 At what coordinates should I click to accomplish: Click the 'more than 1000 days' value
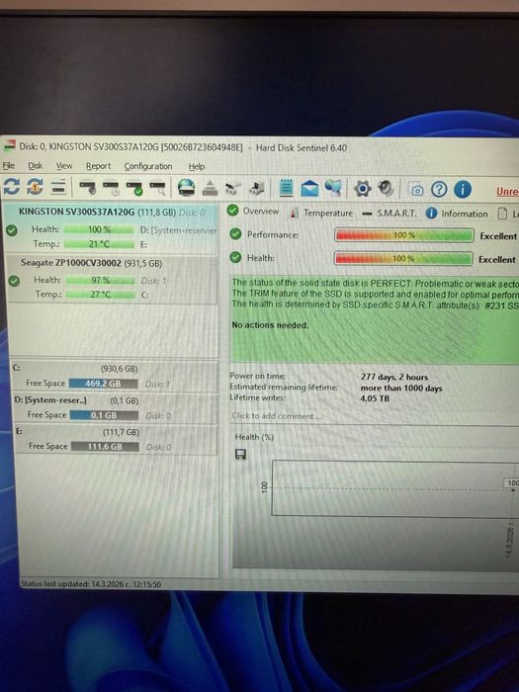[x=401, y=388]
